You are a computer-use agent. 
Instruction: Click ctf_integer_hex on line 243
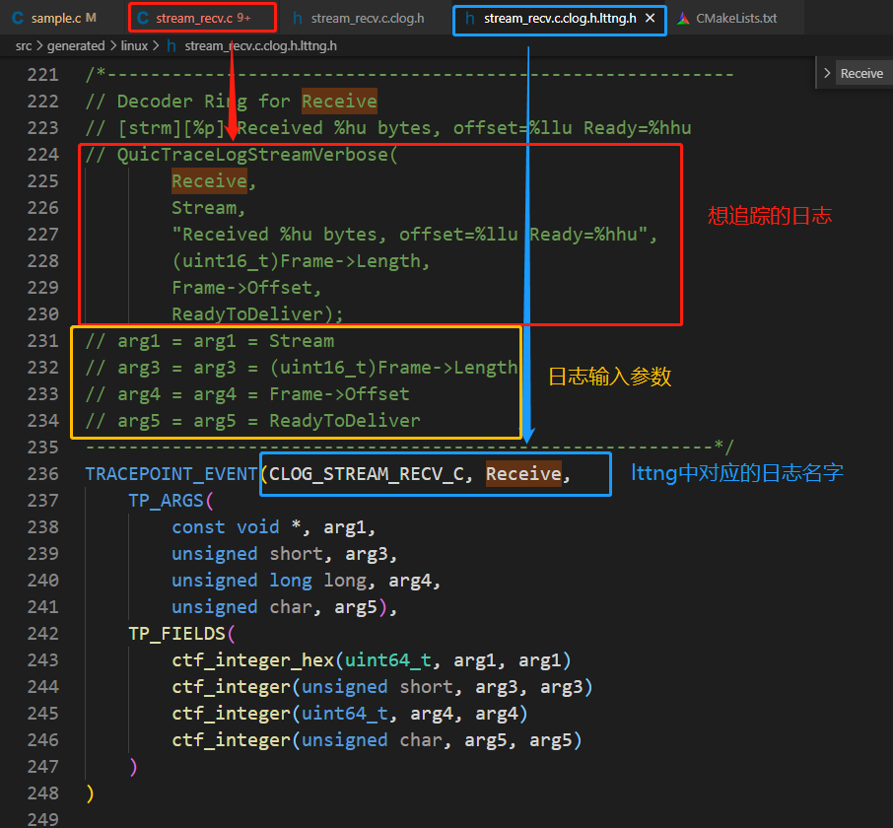253,660
